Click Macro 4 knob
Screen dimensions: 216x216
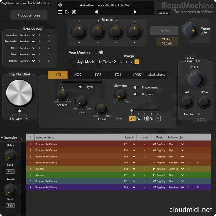pyautogui.click(x=134, y=32)
